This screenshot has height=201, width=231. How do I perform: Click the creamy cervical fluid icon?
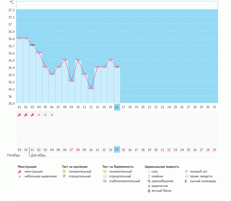coord(149,181)
